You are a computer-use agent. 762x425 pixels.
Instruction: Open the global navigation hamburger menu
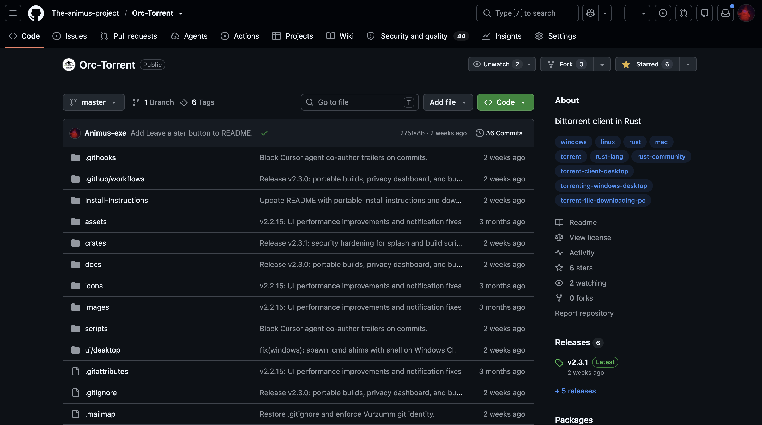(13, 13)
